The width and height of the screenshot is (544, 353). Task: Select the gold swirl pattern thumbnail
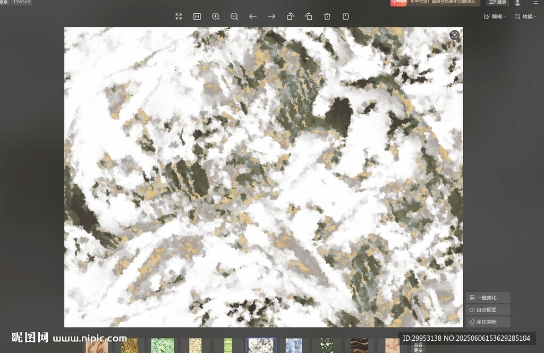pos(130,346)
